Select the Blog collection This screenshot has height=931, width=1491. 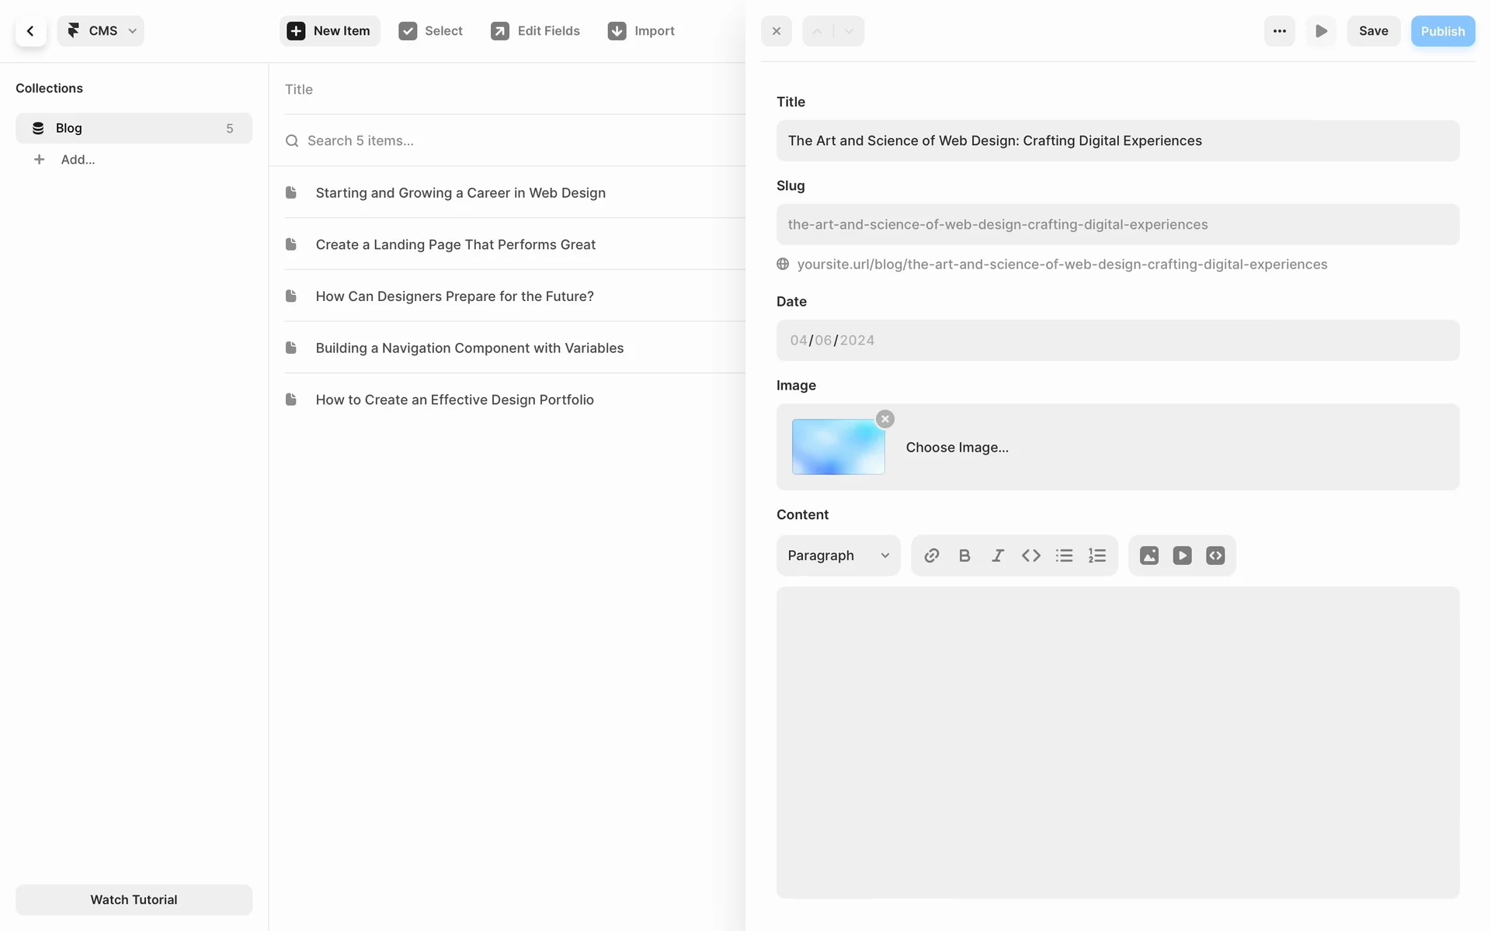coord(134,128)
